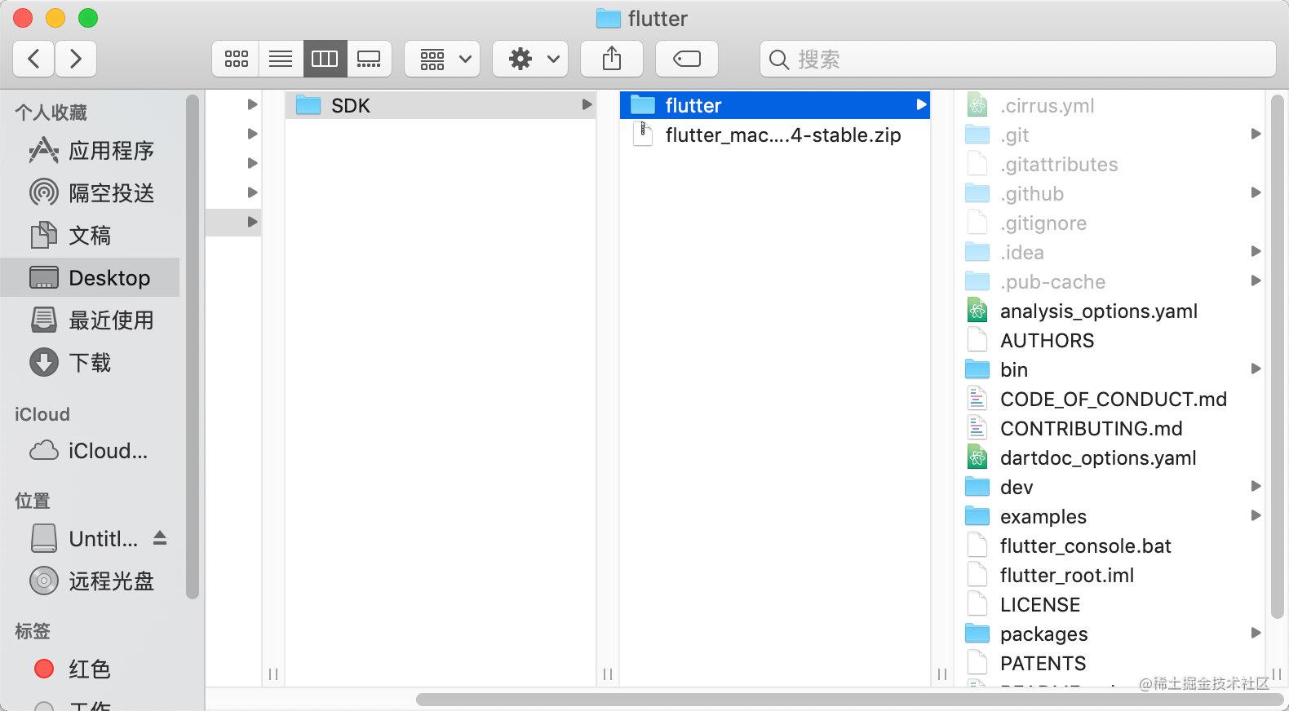Viewport: 1289px width, 711px height.
Task: Click the search field
Action: [x=1017, y=59]
